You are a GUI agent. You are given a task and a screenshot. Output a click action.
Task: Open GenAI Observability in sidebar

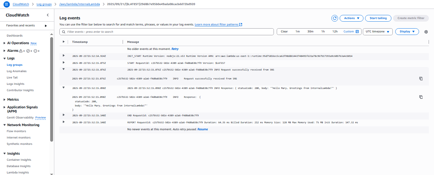[x=20, y=118]
